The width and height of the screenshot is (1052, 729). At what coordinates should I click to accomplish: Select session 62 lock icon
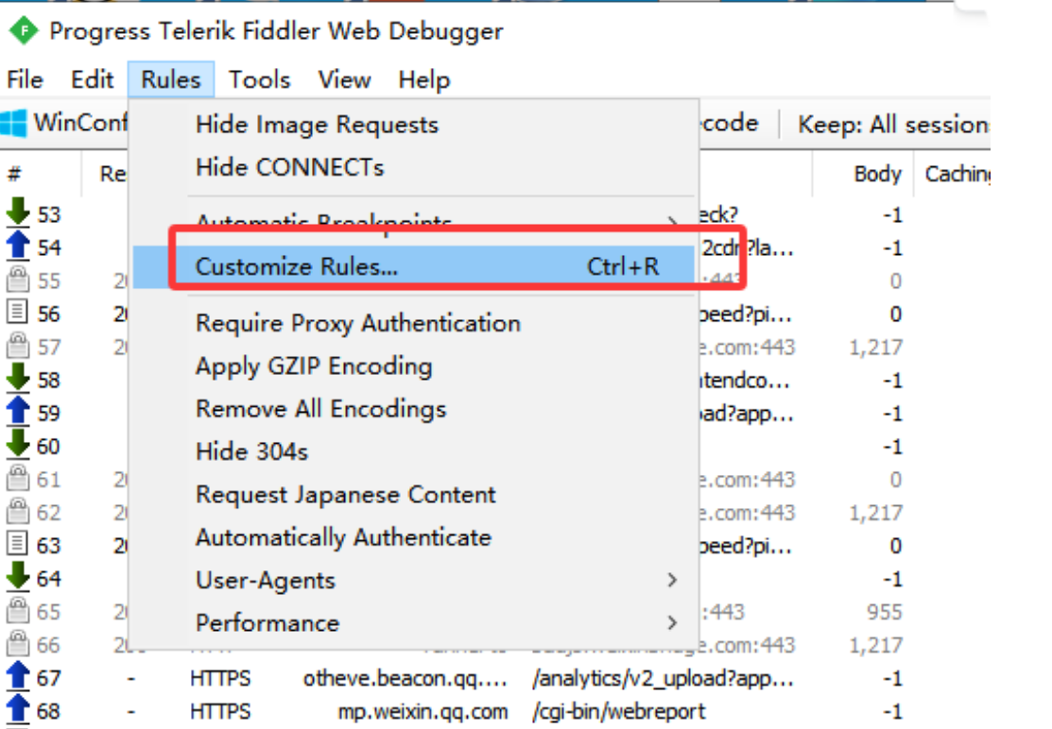click(x=17, y=511)
